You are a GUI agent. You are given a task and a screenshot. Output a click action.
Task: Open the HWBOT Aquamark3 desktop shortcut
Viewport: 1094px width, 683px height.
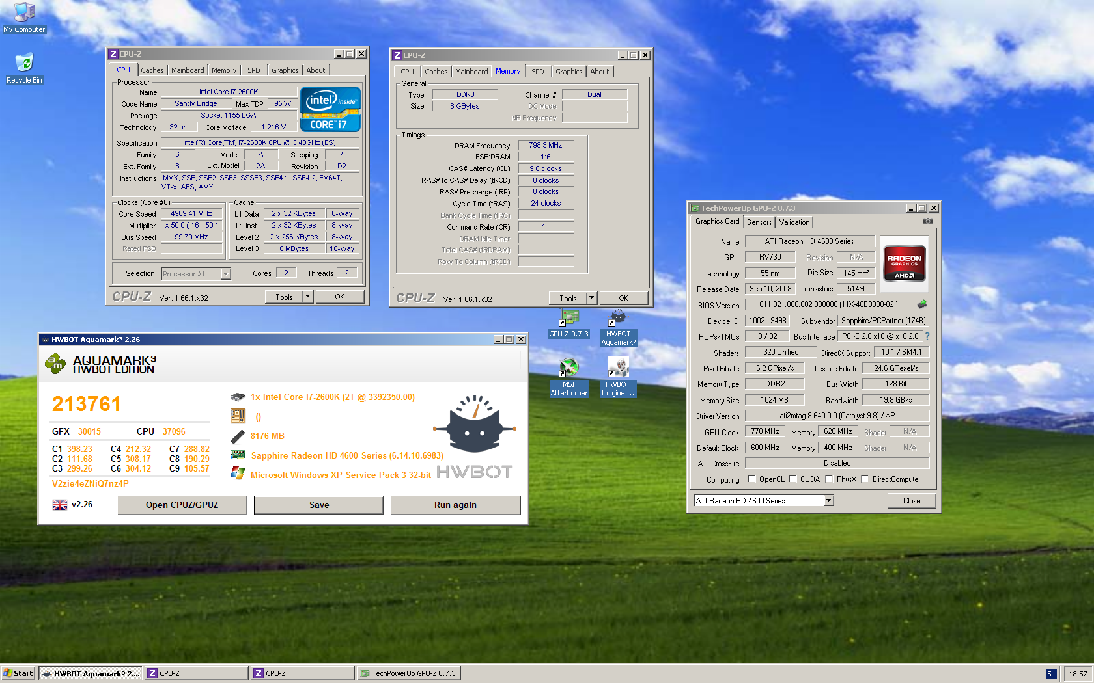[618, 328]
